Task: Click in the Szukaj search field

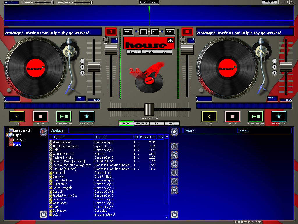Action: [x=118, y=130]
